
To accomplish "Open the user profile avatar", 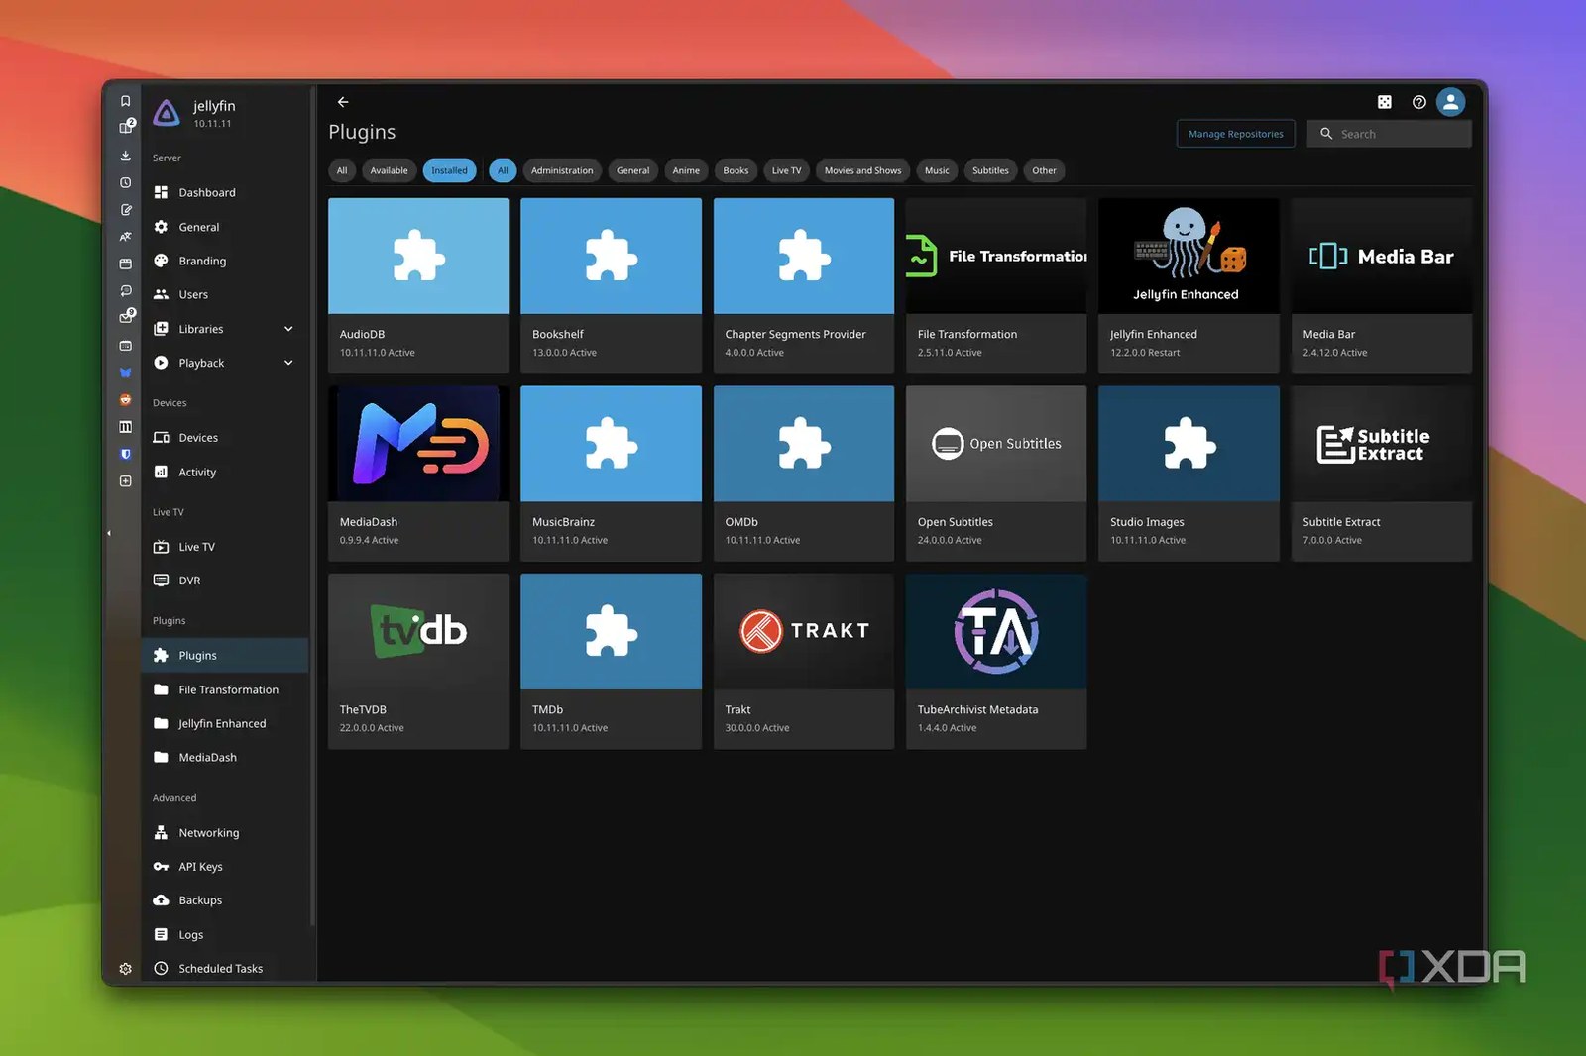I will coord(1451,102).
